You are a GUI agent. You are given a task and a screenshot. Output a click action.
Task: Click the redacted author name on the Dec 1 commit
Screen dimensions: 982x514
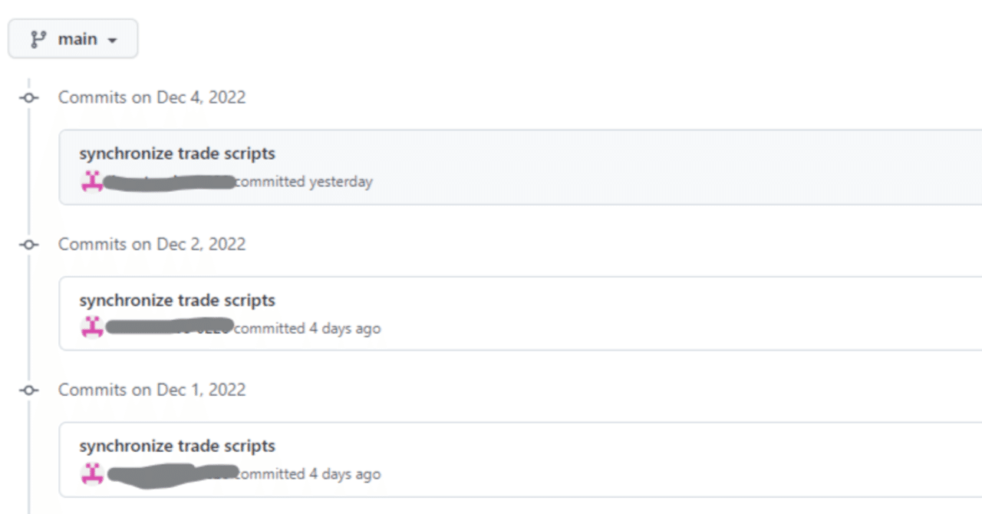[x=173, y=473]
